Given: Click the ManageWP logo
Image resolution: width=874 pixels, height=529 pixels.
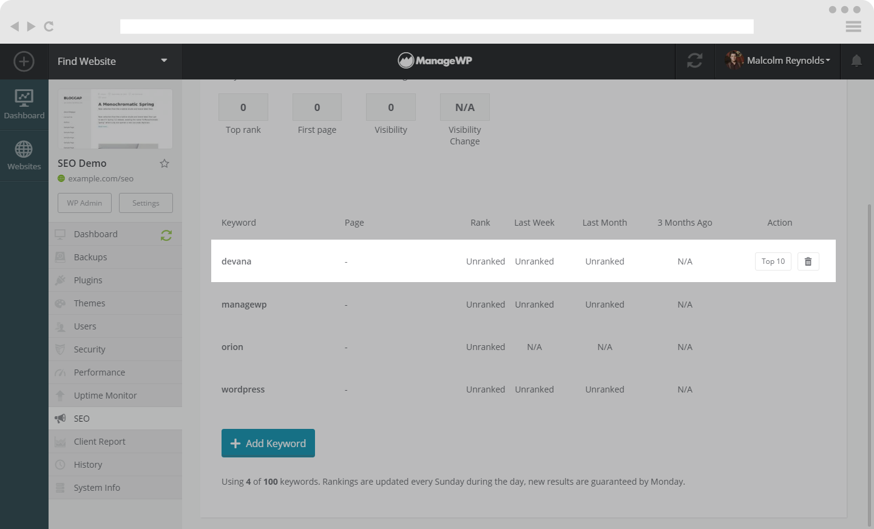Looking at the screenshot, I should coord(435,61).
